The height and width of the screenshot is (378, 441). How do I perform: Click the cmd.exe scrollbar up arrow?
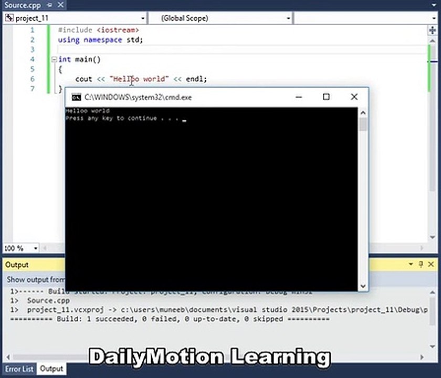pyautogui.click(x=363, y=113)
